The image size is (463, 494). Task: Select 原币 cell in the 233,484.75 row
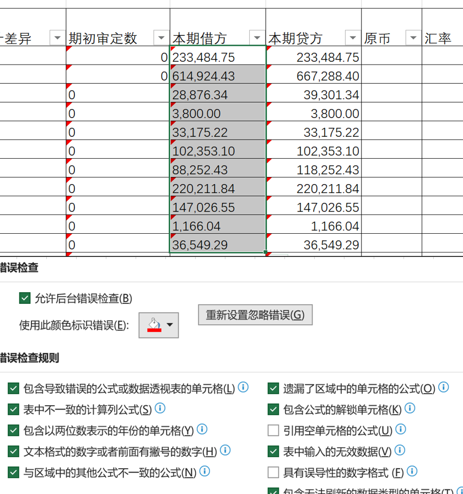pyautogui.click(x=391, y=56)
